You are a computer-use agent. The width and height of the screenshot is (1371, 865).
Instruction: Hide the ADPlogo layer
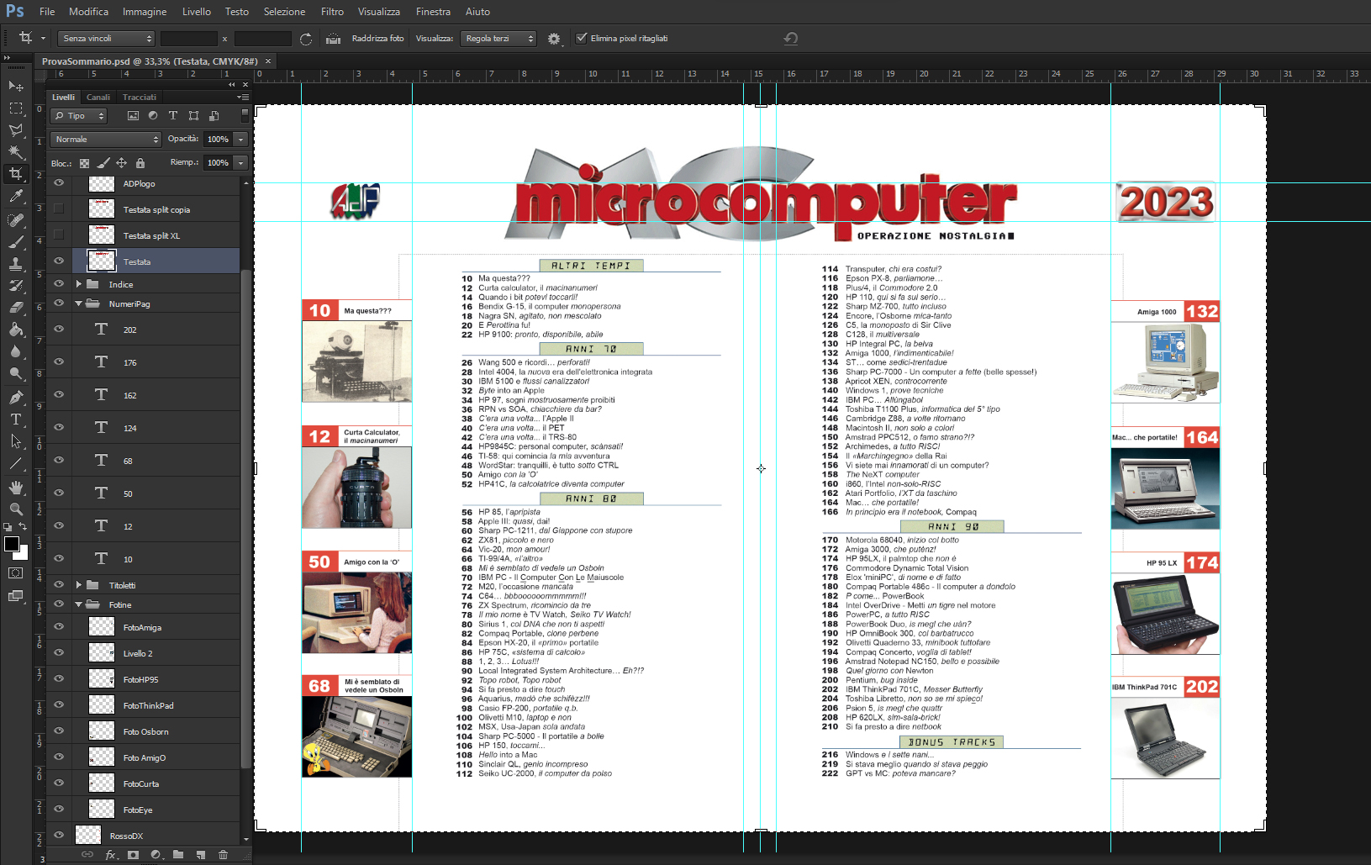coord(59,183)
